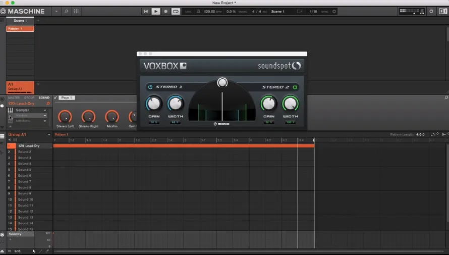Open the Maschine main menu dropdown arrow
The image size is (449, 255).
[x=57, y=12]
